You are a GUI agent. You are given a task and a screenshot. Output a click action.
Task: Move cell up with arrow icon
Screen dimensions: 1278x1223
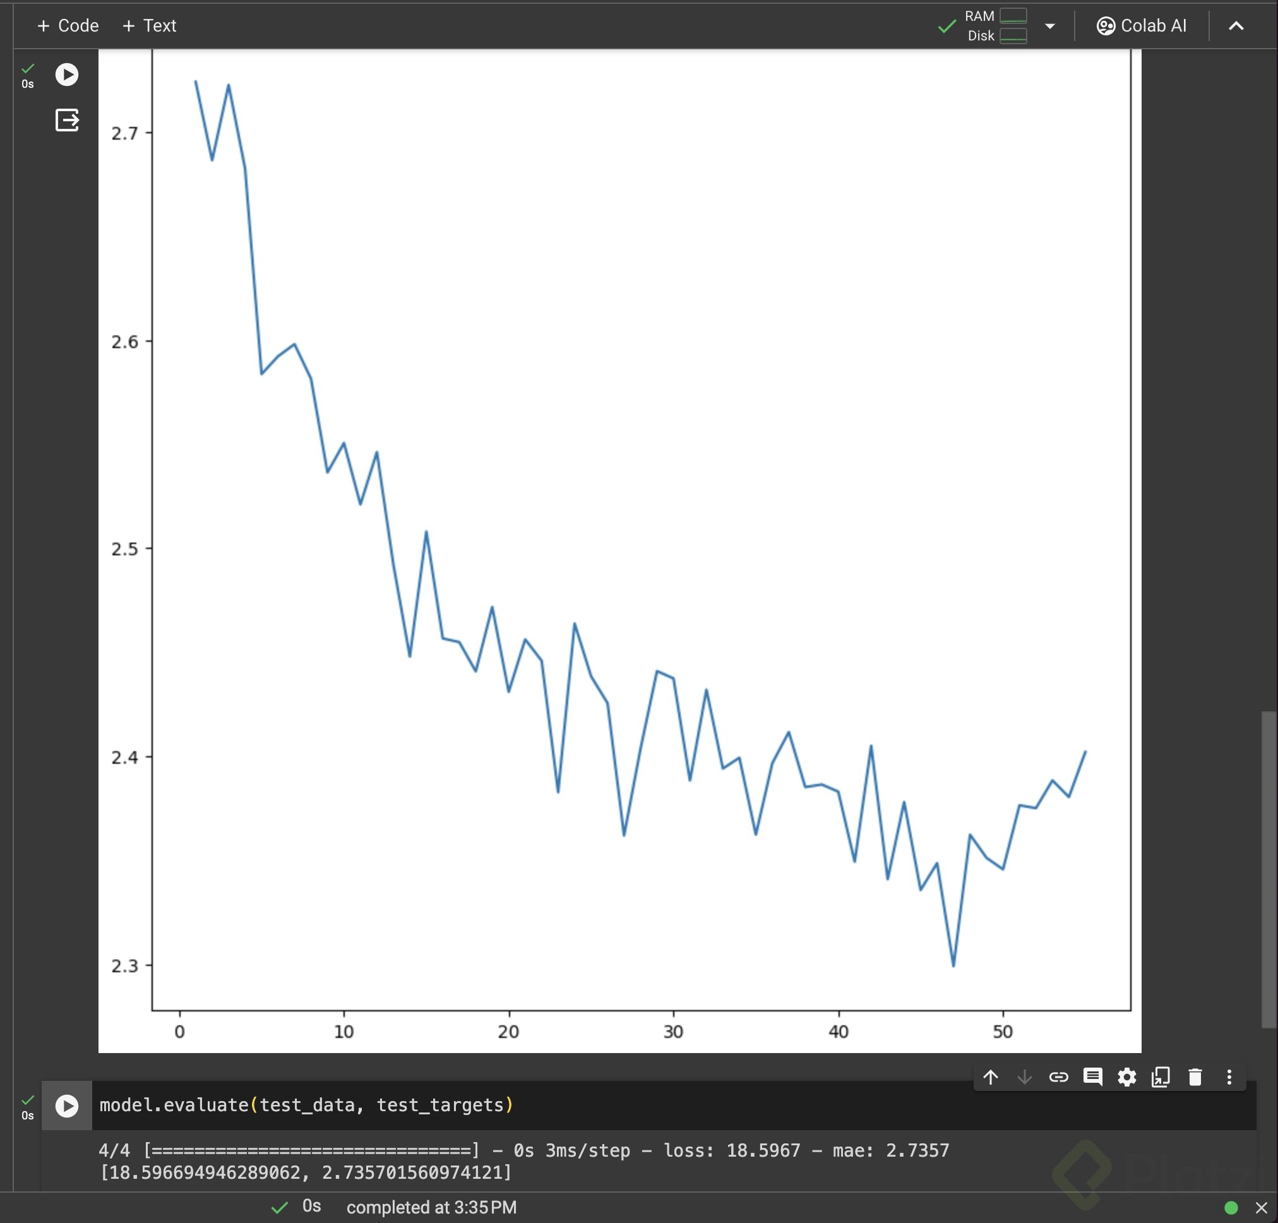(x=990, y=1077)
